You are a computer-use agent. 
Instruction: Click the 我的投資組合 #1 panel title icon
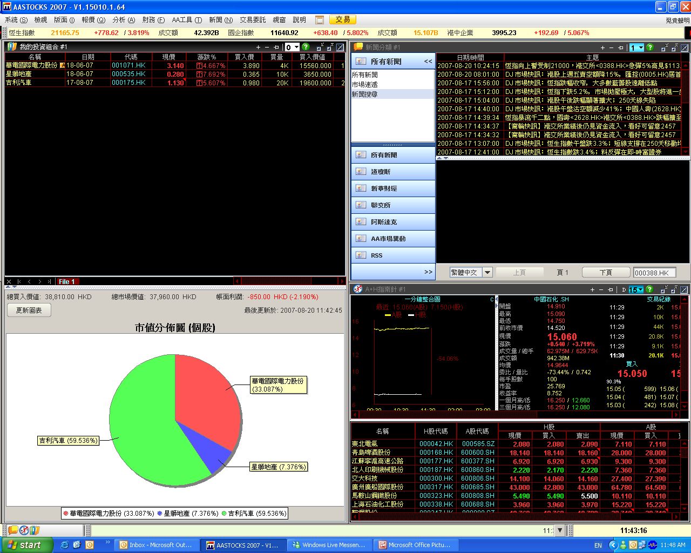[x=11, y=47]
